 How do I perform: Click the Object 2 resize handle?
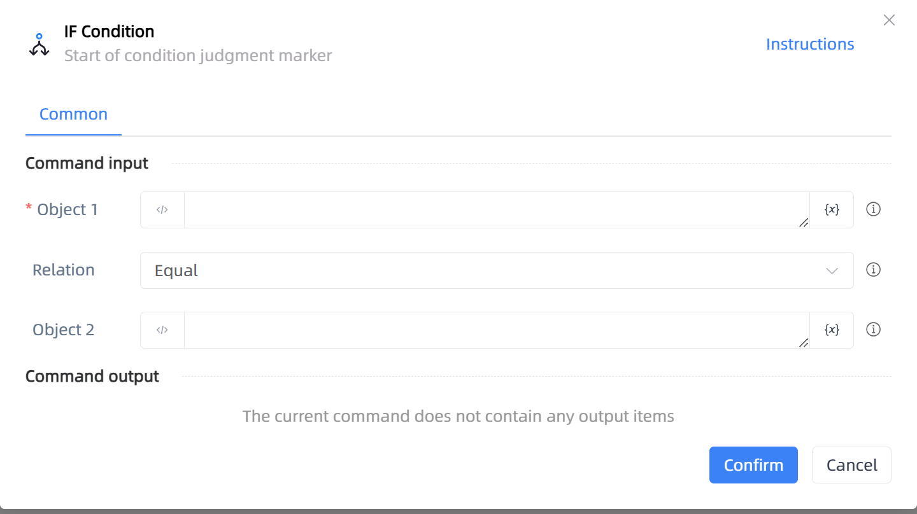coord(804,343)
